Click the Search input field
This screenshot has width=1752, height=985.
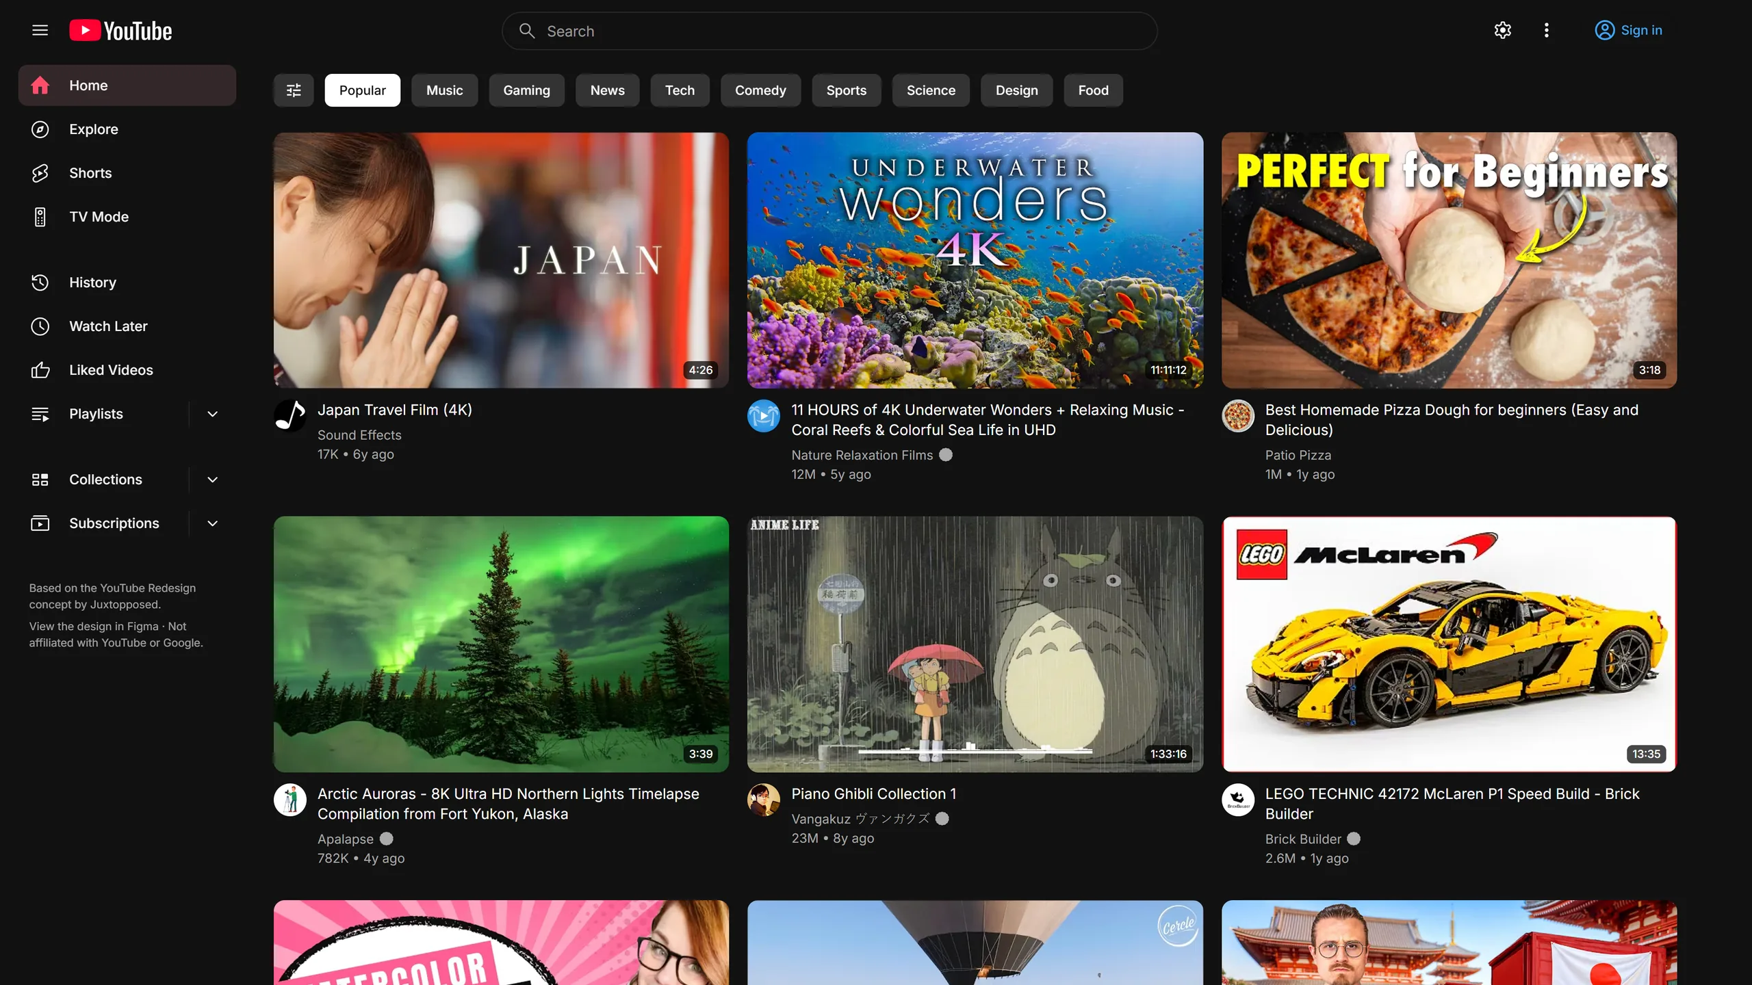(829, 31)
